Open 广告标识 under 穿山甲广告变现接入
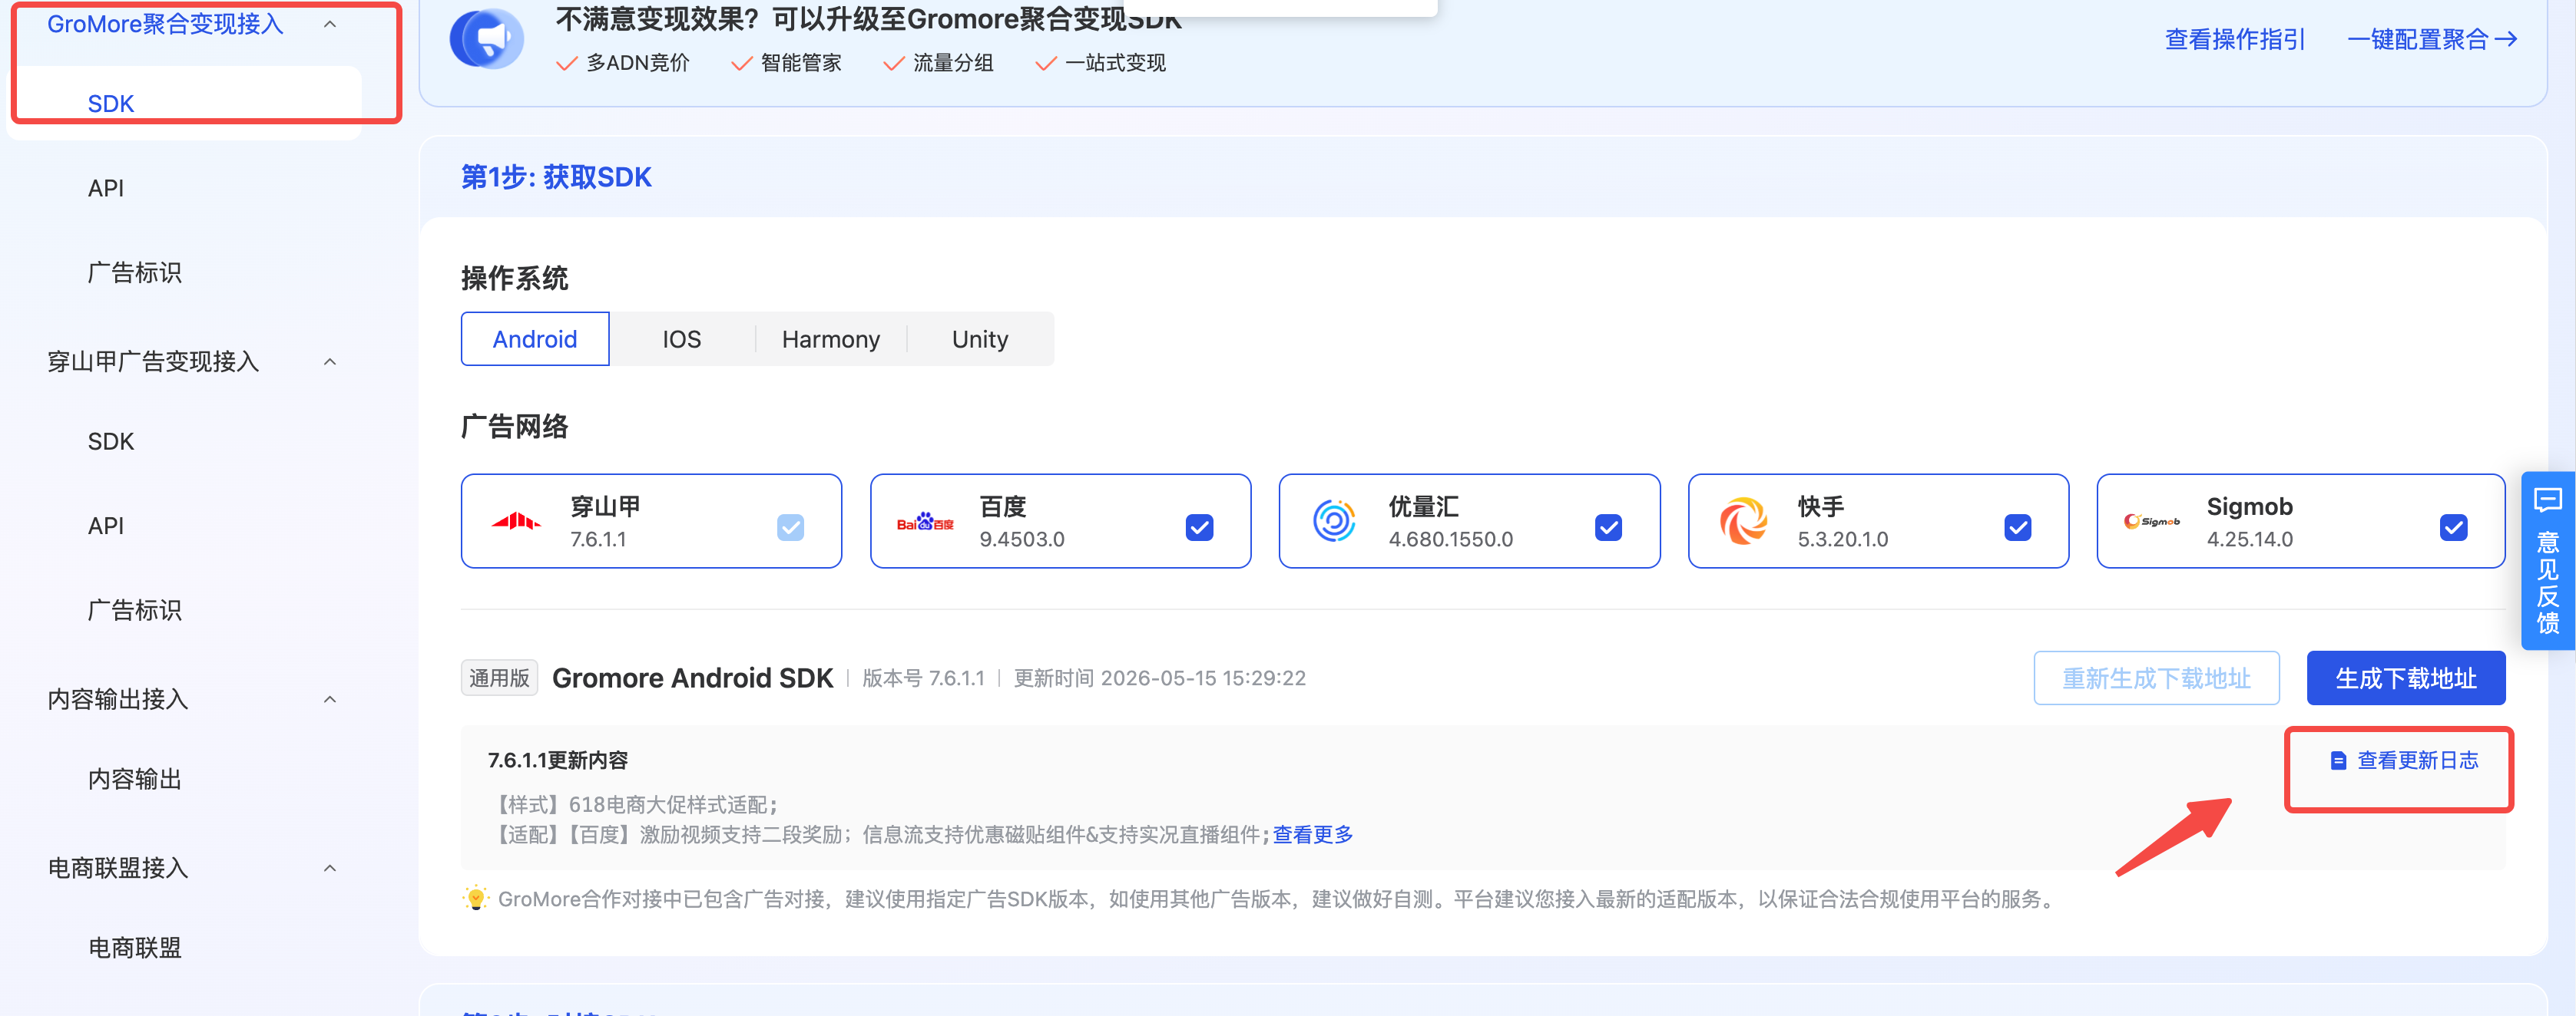 coord(135,610)
